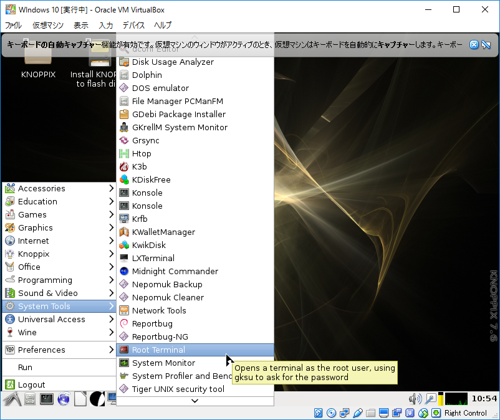Open the file cabinet launcher on panel

(30, 399)
